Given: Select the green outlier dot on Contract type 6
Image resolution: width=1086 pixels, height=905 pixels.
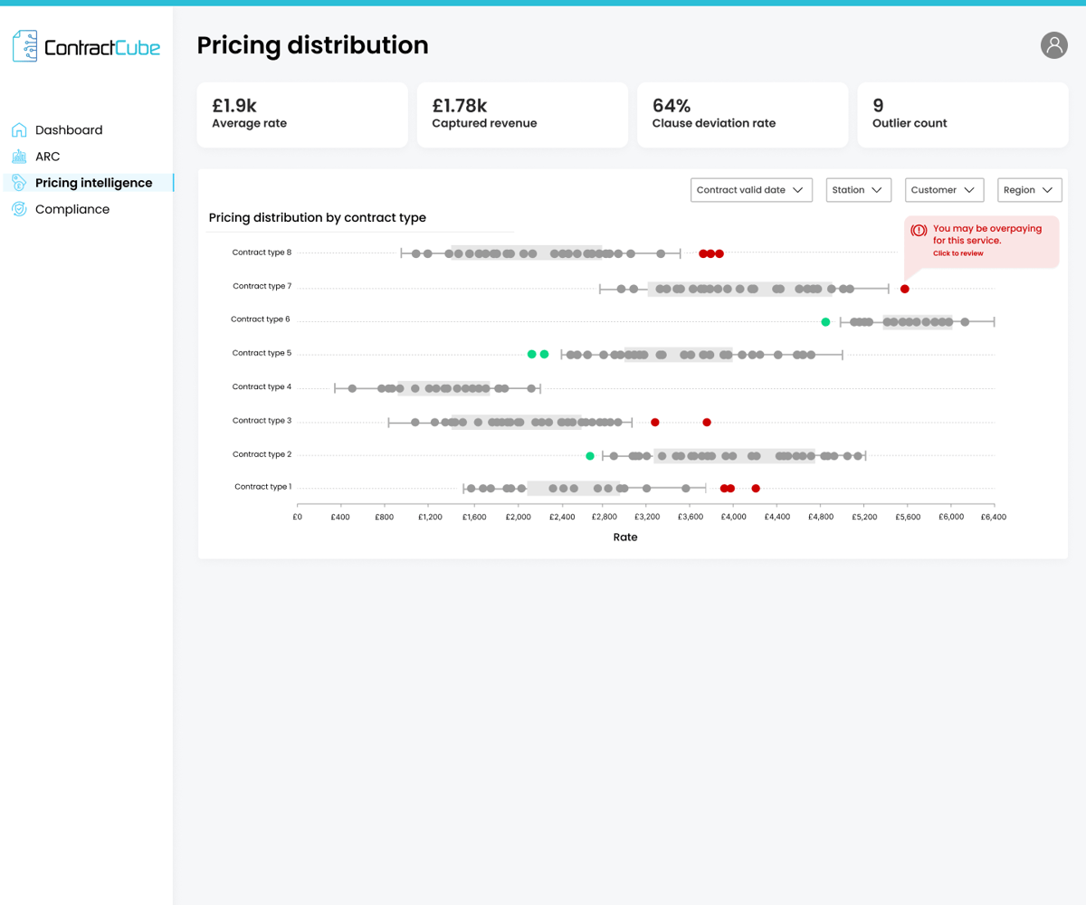Looking at the screenshot, I should (x=824, y=321).
